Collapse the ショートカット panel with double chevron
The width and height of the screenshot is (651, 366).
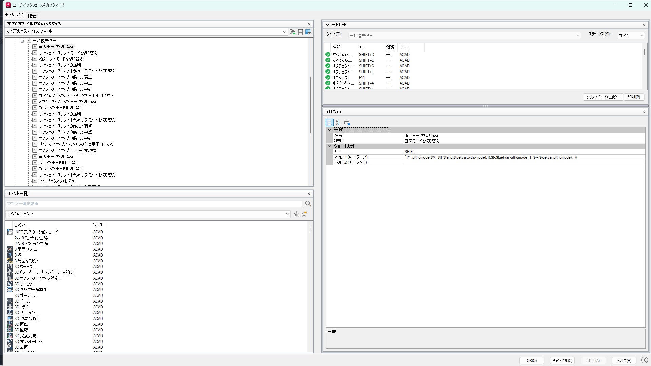(x=644, y=25)
